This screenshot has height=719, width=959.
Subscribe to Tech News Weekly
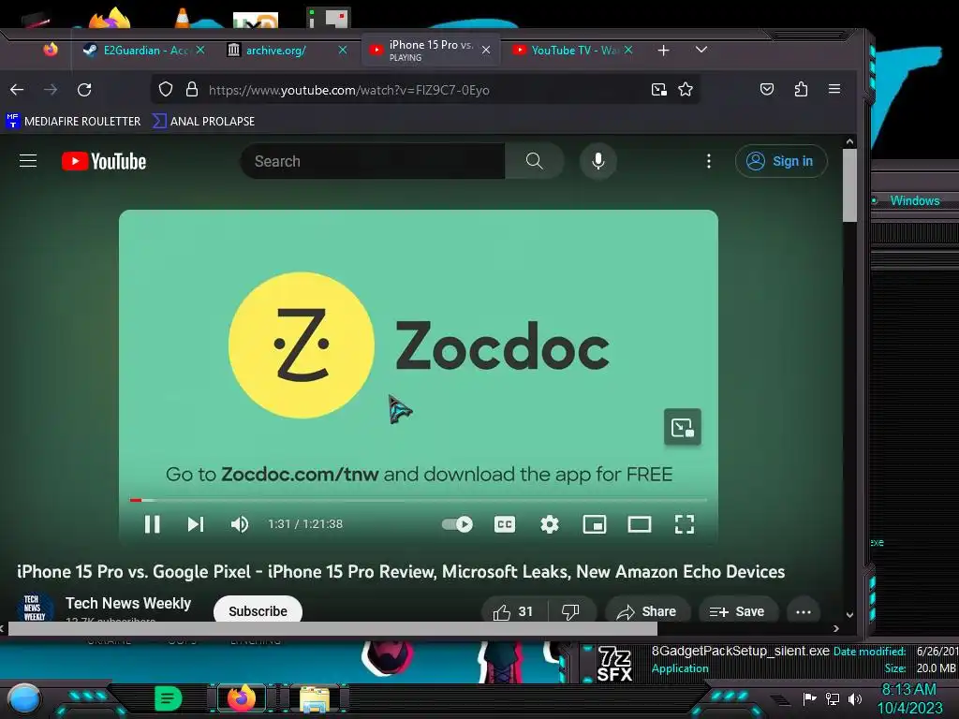coord(258,610)
